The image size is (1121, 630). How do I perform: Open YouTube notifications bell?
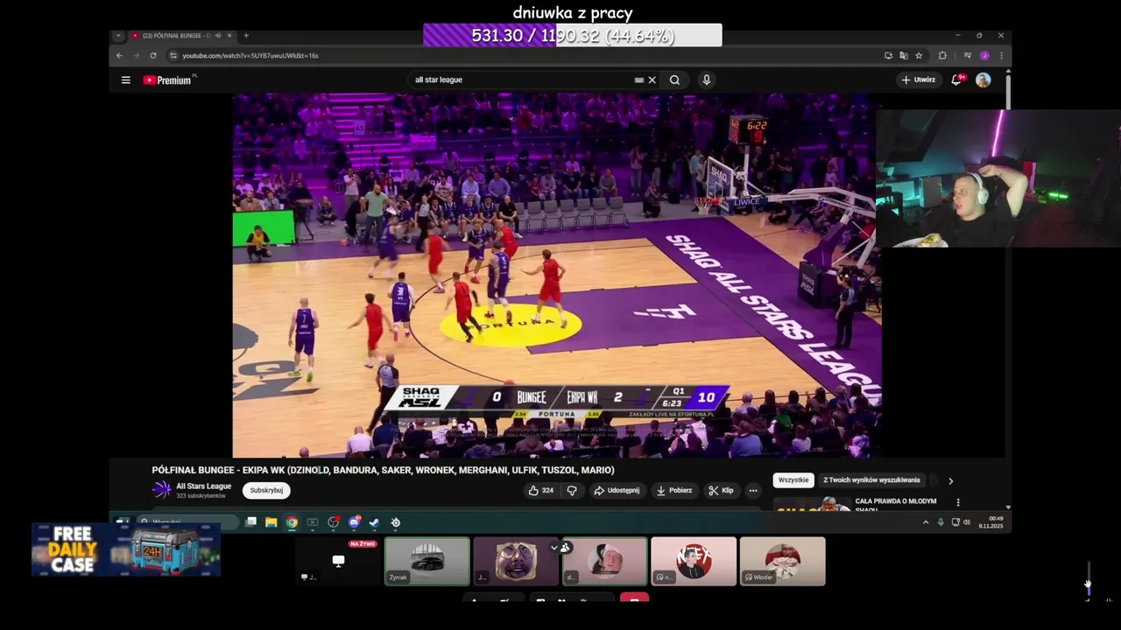(x=957, y=80)
